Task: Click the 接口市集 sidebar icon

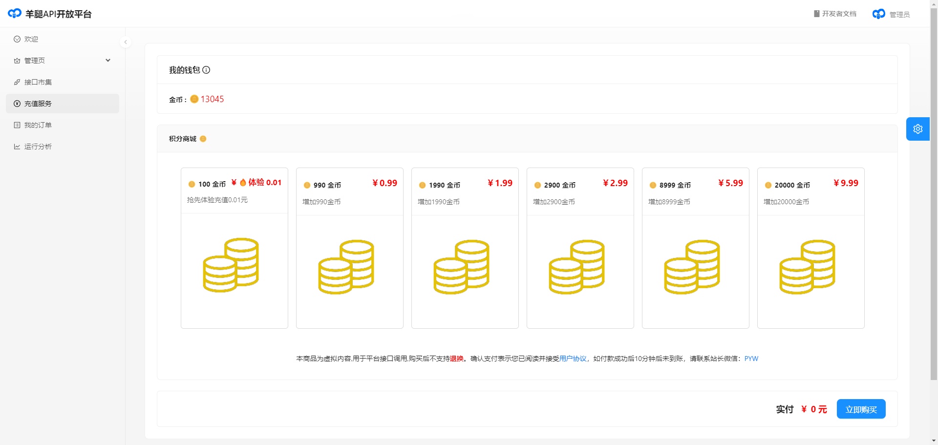Action: tap(17, 82)
